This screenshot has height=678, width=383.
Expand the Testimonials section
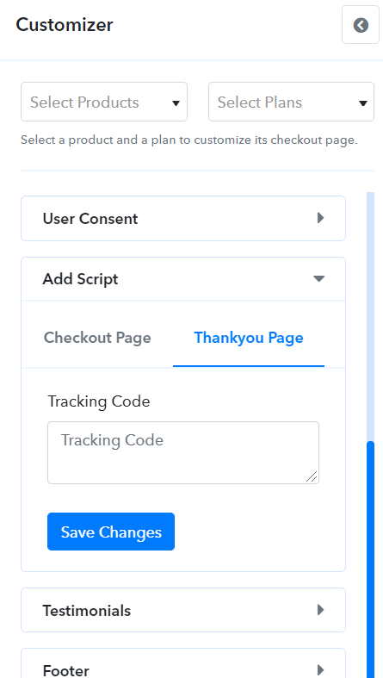pos(183,610)
